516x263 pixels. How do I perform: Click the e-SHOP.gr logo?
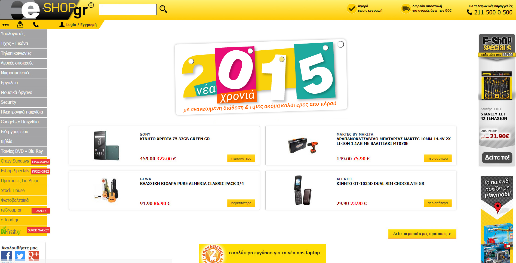coord(52,10)
